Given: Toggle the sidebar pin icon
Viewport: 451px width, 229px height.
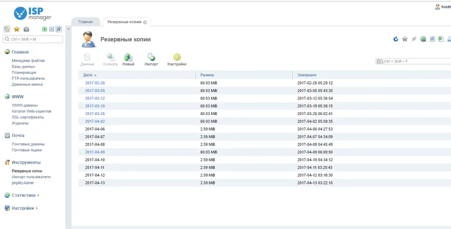Looking at the screenshot, I should pyautogui.click(x=59, y=29).
